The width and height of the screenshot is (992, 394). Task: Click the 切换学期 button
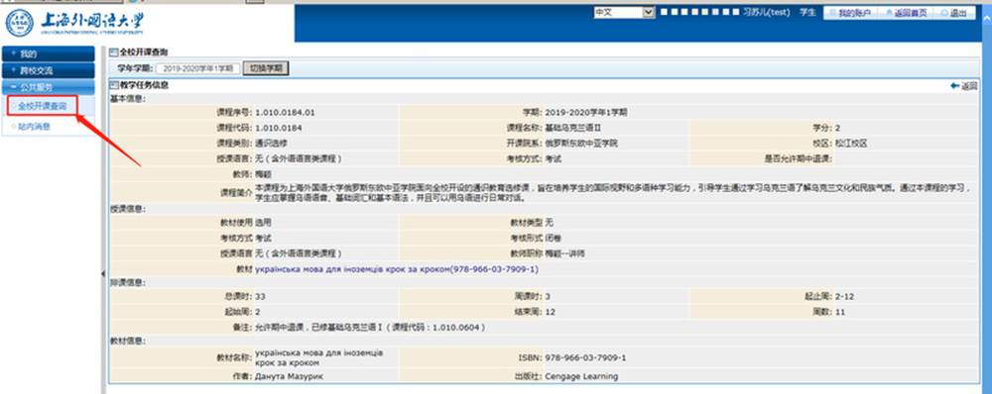coord(266,68)
